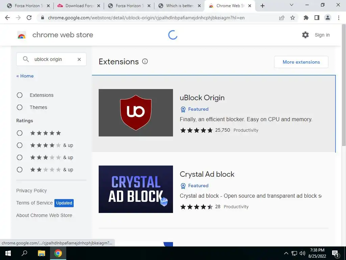The height and width of the screenshot is (260, 346).
Task: Open the uBlock Origin title link
Action: point(202,97)
